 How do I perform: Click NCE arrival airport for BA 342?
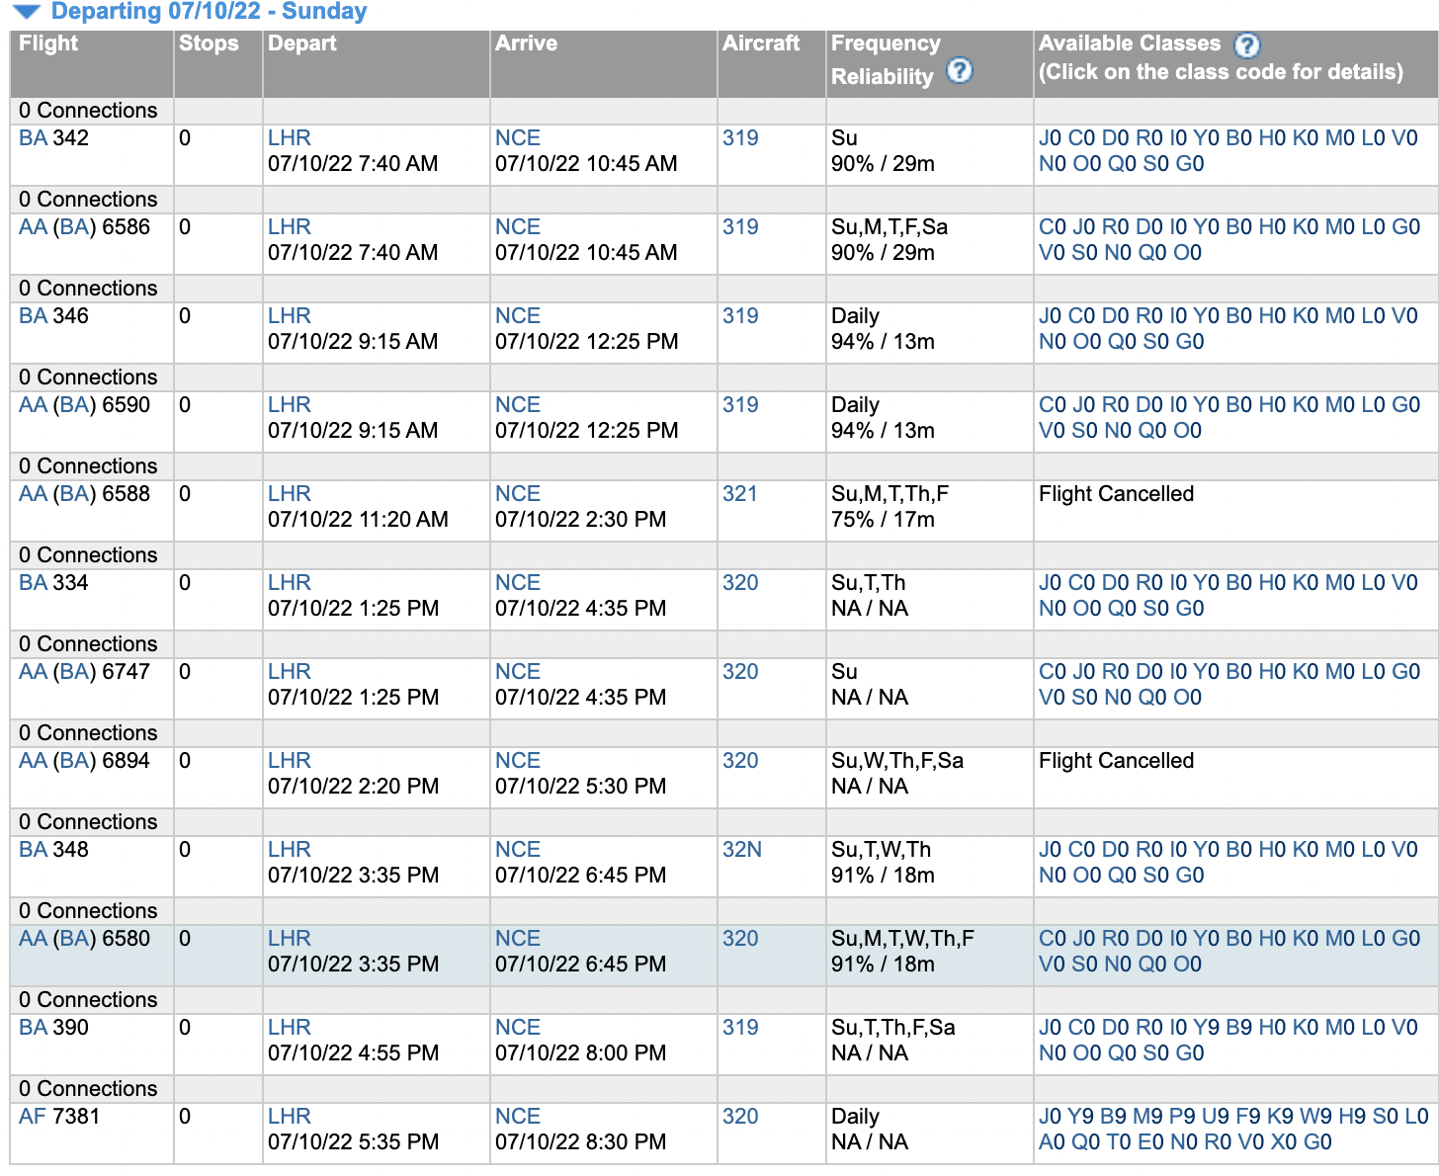tap(518, 138)
